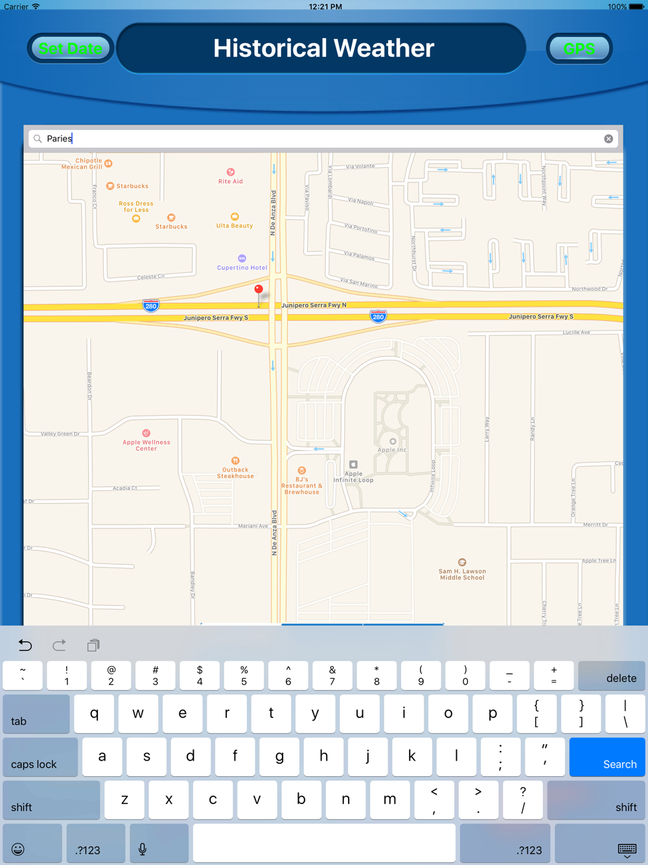Tap the tilde backtick key
The width and height of the screenshot is (648, 865).
coord(23,676)
